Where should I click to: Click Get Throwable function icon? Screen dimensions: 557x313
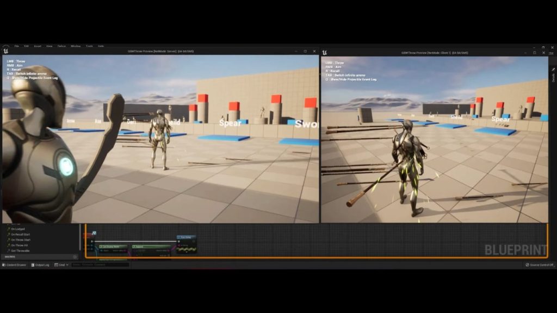pos(9,251)
